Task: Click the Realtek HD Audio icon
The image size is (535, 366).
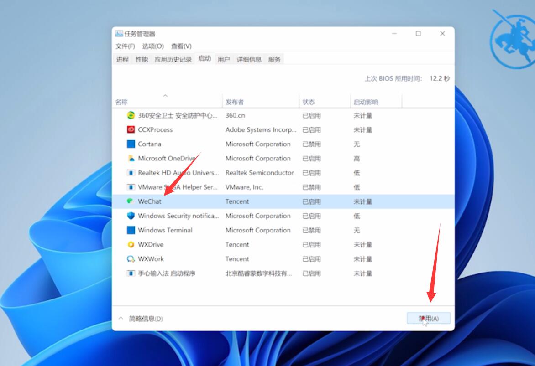Action: pos(131,172)
